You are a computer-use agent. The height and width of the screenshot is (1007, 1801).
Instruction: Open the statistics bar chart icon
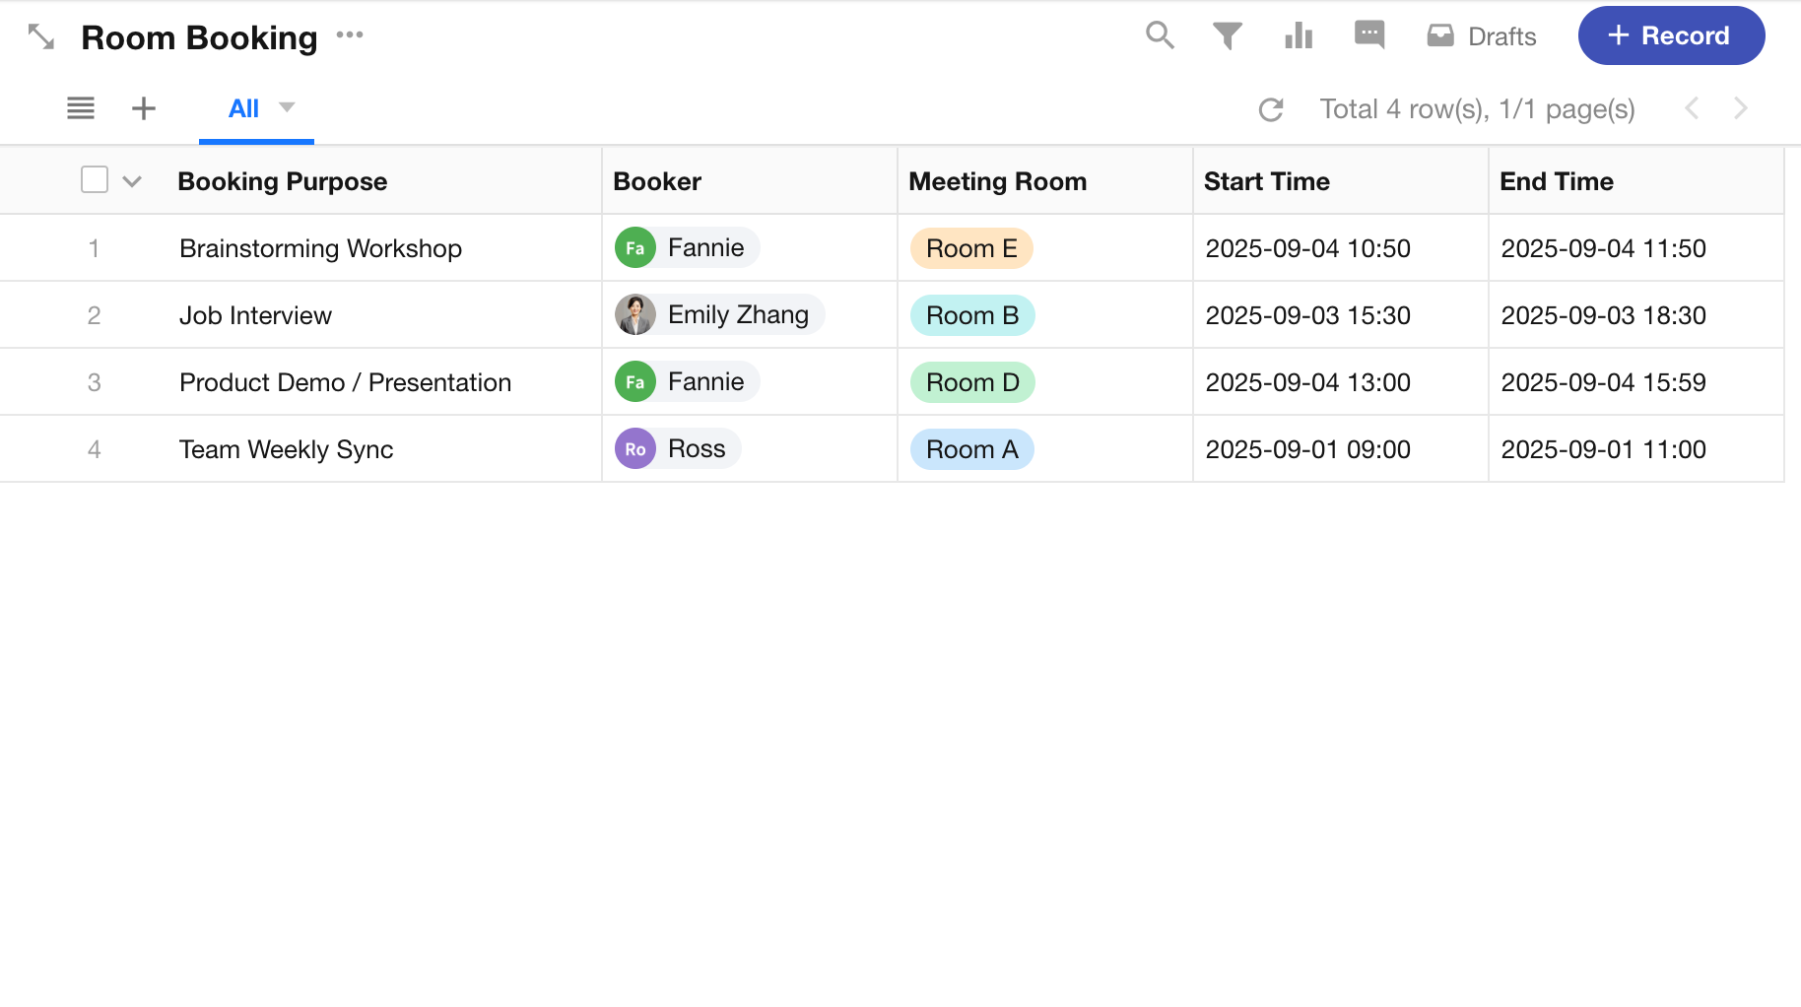[1299, 36]
